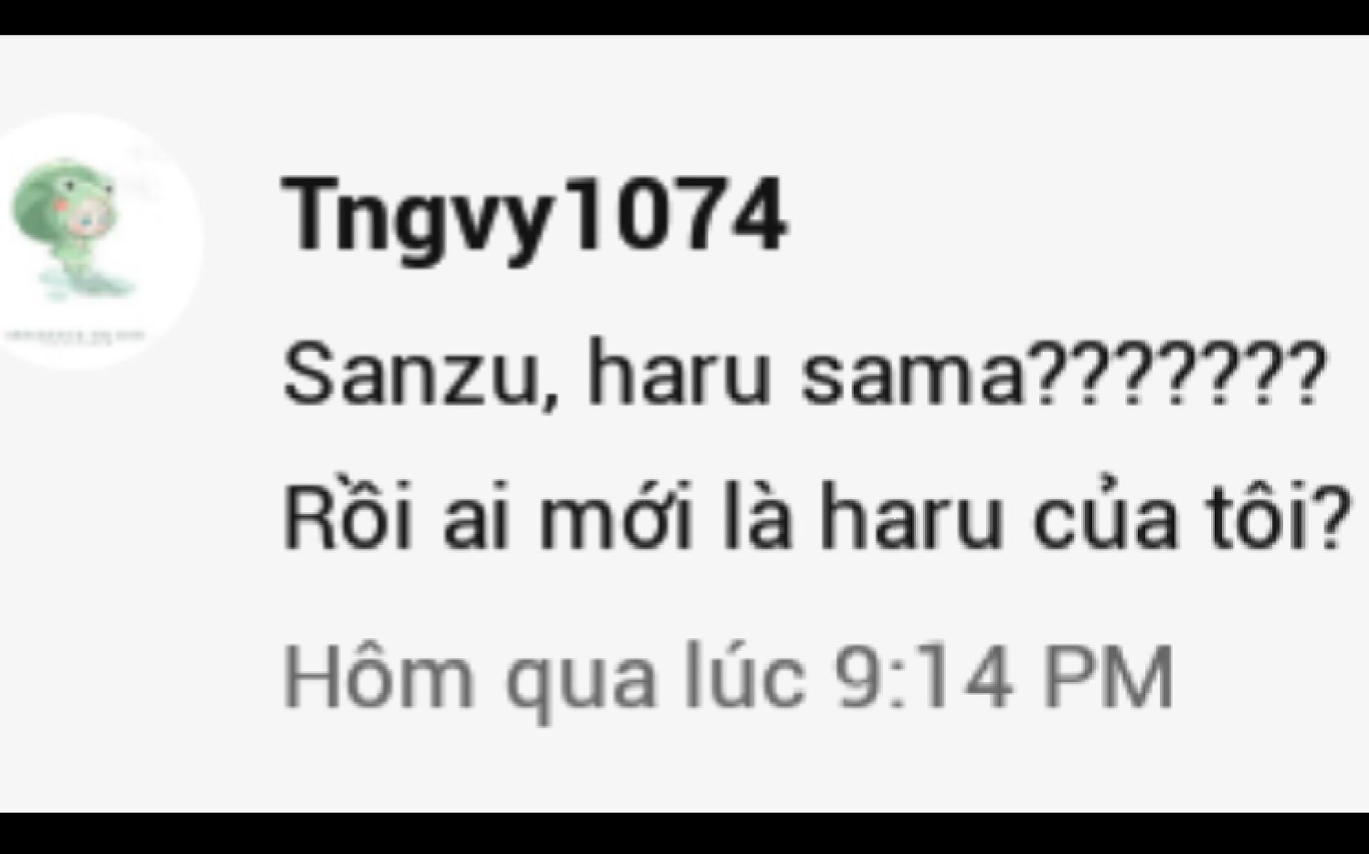Click the word "lúc" in the timestamp
This screenshot has width=1369, height=854.
(744, 674)
